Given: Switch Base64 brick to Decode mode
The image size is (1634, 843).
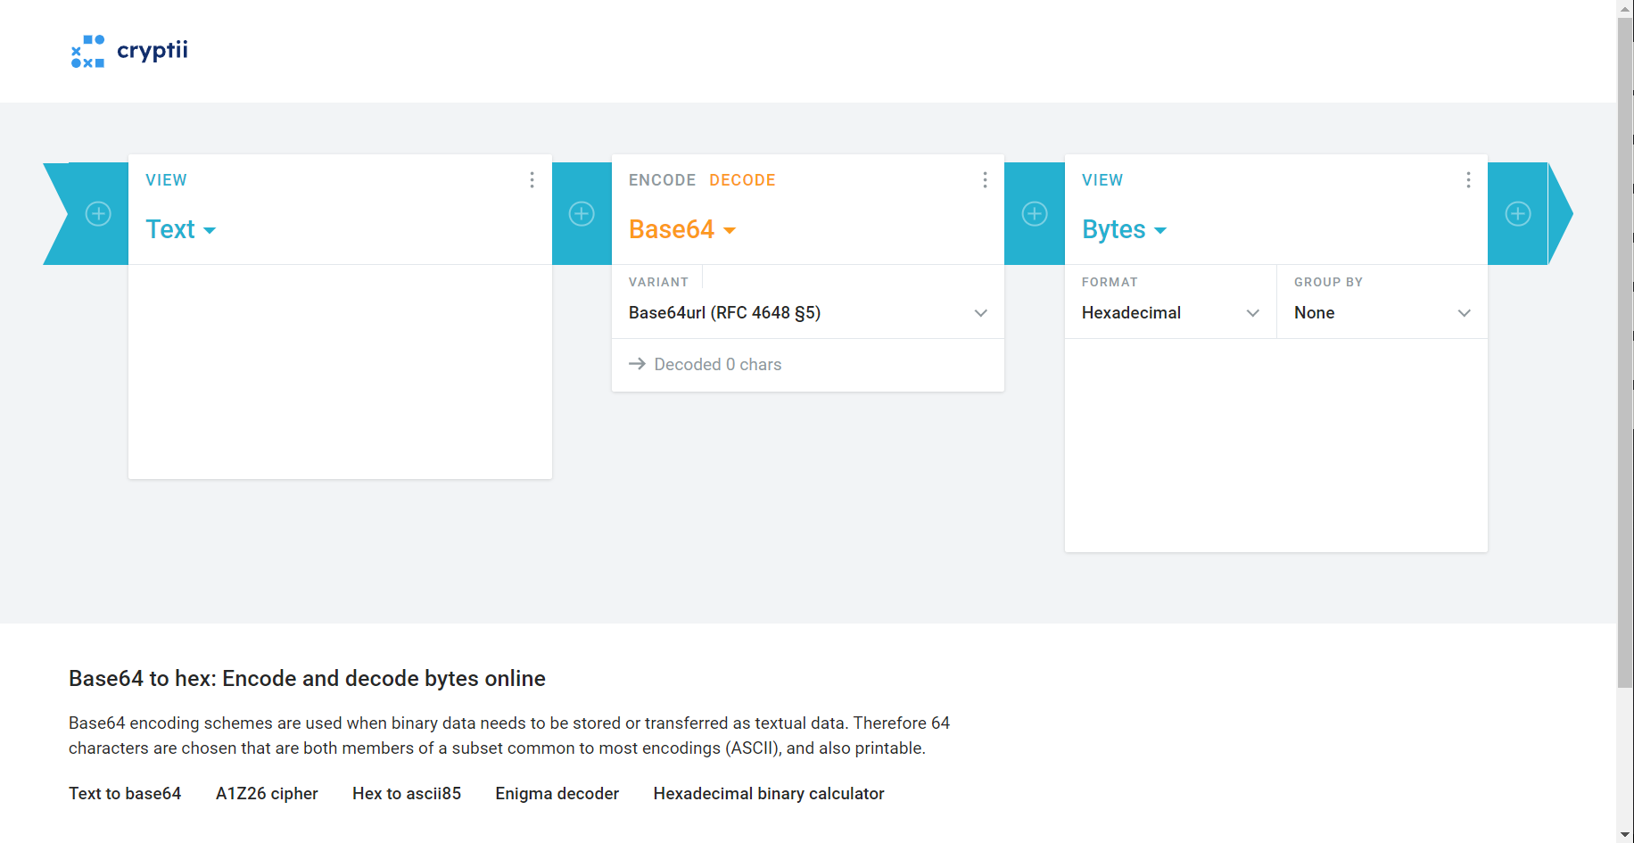Looking at the screenshot, I should click(x=742, y=180).
